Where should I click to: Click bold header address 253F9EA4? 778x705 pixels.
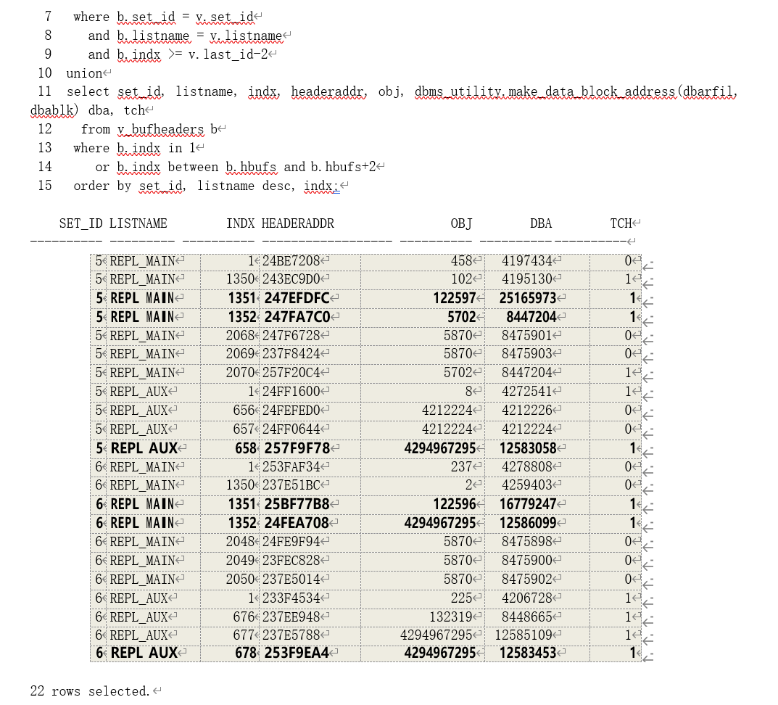297,654
